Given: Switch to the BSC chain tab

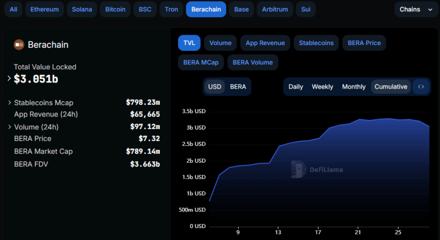Looking at the screenshot, I should click(x=145, y=9).
